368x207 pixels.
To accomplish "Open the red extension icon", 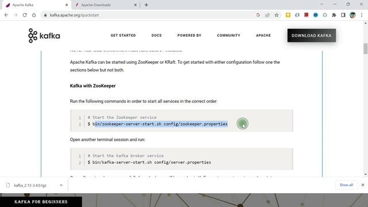I will pyautogui.click(x=306, y=15).
